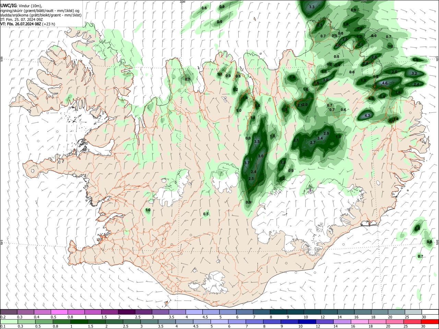Click the 4.6 precipitation value on the map
The height and width of the screenshot is (329, 439).
click(385, 83)
